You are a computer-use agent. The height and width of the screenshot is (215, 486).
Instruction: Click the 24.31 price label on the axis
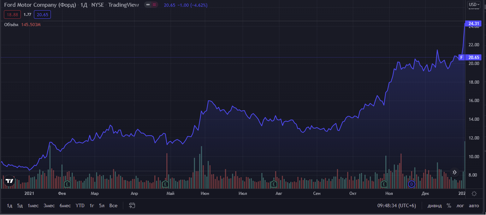tap(474, 24)
